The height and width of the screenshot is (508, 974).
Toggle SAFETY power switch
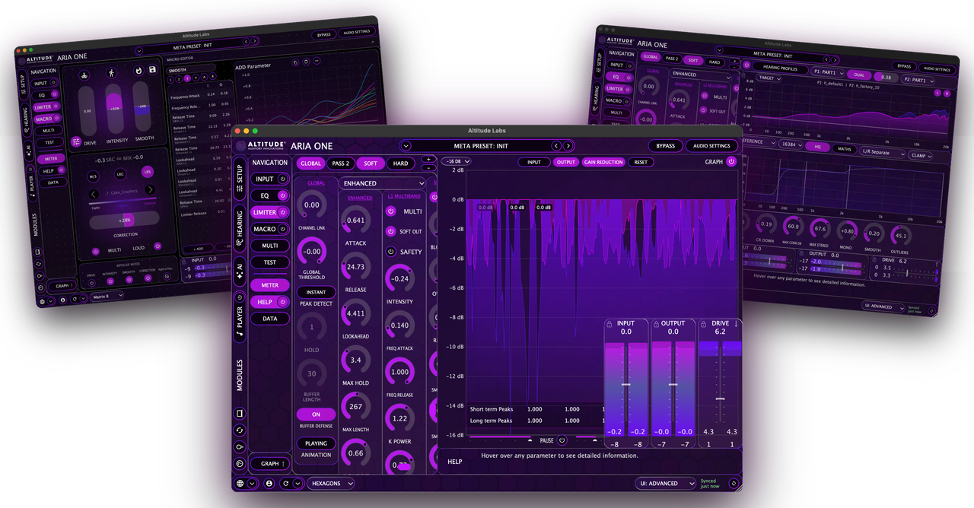(x=391, y=252)
